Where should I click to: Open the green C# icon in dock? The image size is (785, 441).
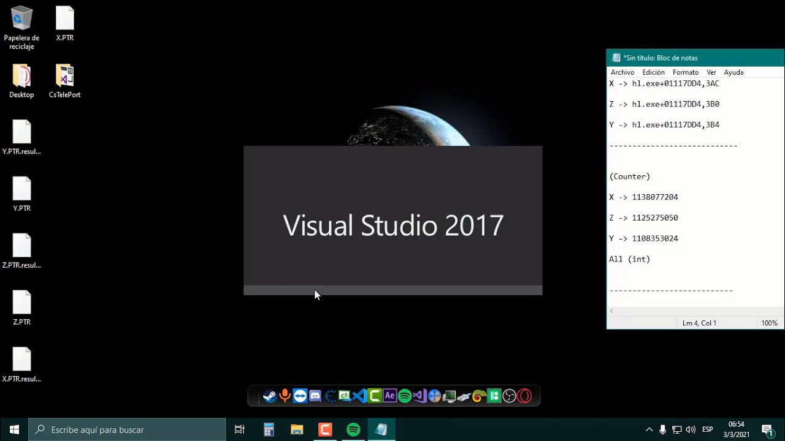pos(345,396)
